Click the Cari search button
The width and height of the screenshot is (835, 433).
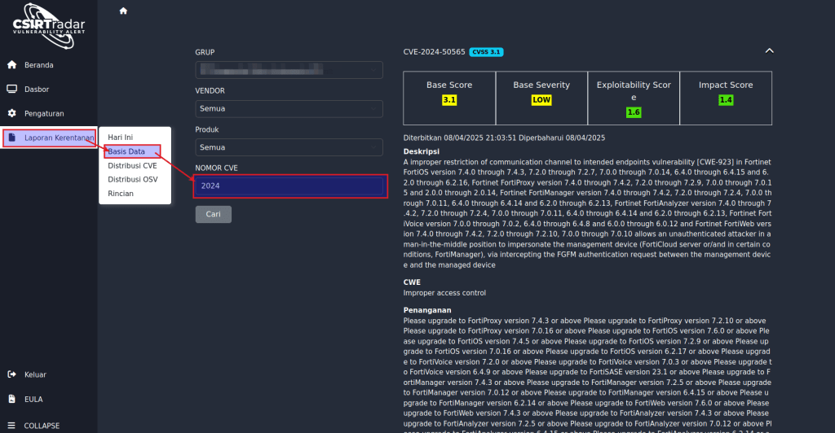pos(213,214)
